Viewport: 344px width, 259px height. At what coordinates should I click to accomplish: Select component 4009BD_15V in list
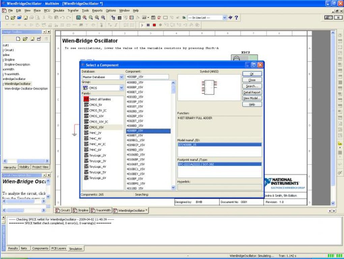(x=135, y=150)
